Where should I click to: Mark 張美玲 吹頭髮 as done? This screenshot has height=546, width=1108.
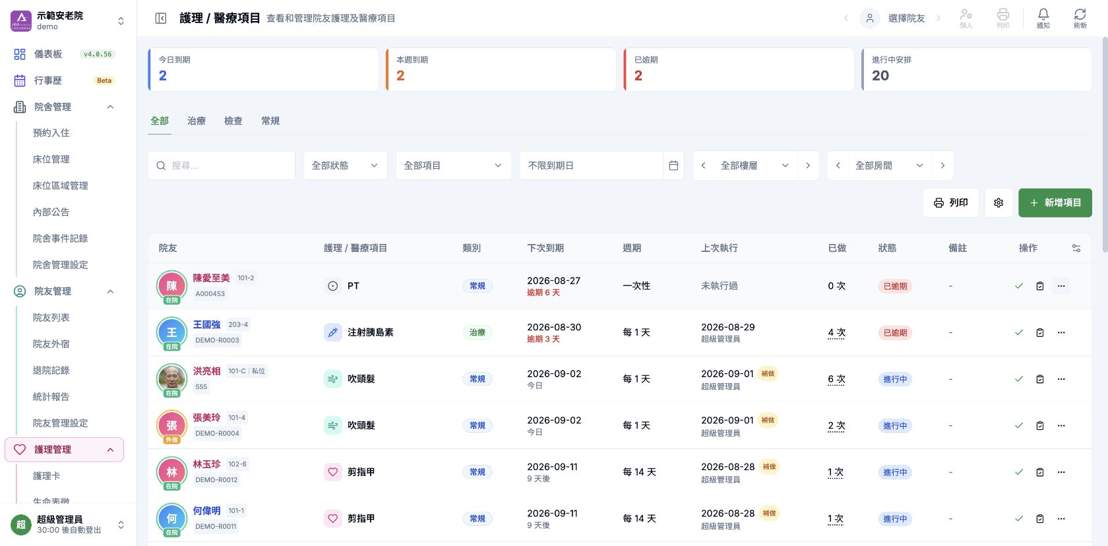pyautogui.click(x=1019, y=425)
